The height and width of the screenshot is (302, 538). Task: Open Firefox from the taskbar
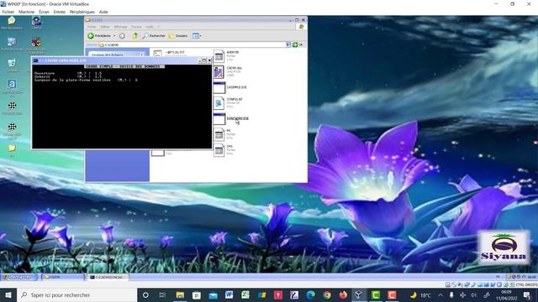coord(343,294)
